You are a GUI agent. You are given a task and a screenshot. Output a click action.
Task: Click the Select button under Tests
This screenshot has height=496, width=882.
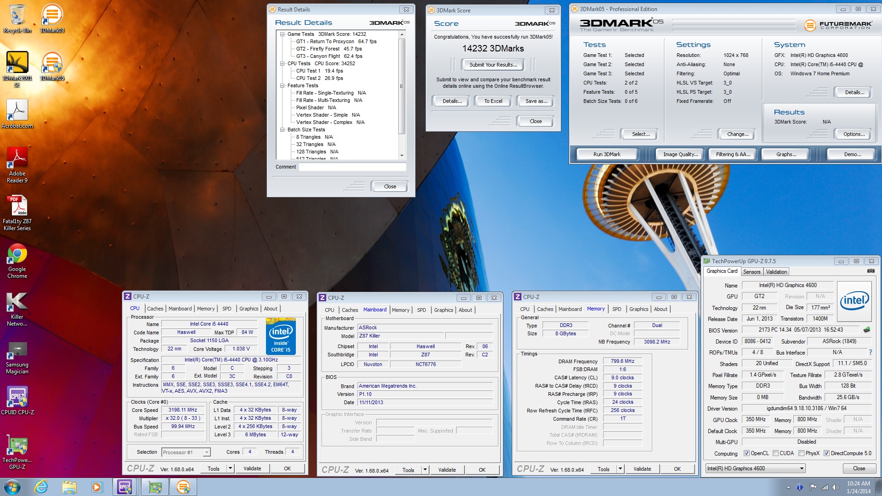click(640, 134)
